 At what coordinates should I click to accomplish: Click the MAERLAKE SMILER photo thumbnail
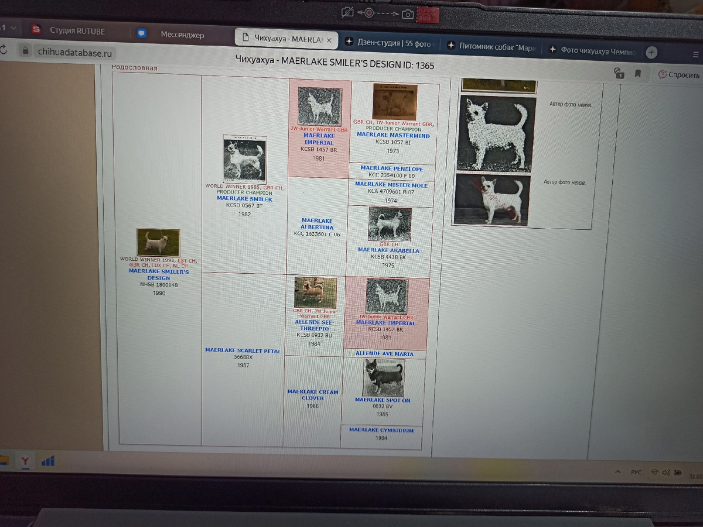coord(244,159)
